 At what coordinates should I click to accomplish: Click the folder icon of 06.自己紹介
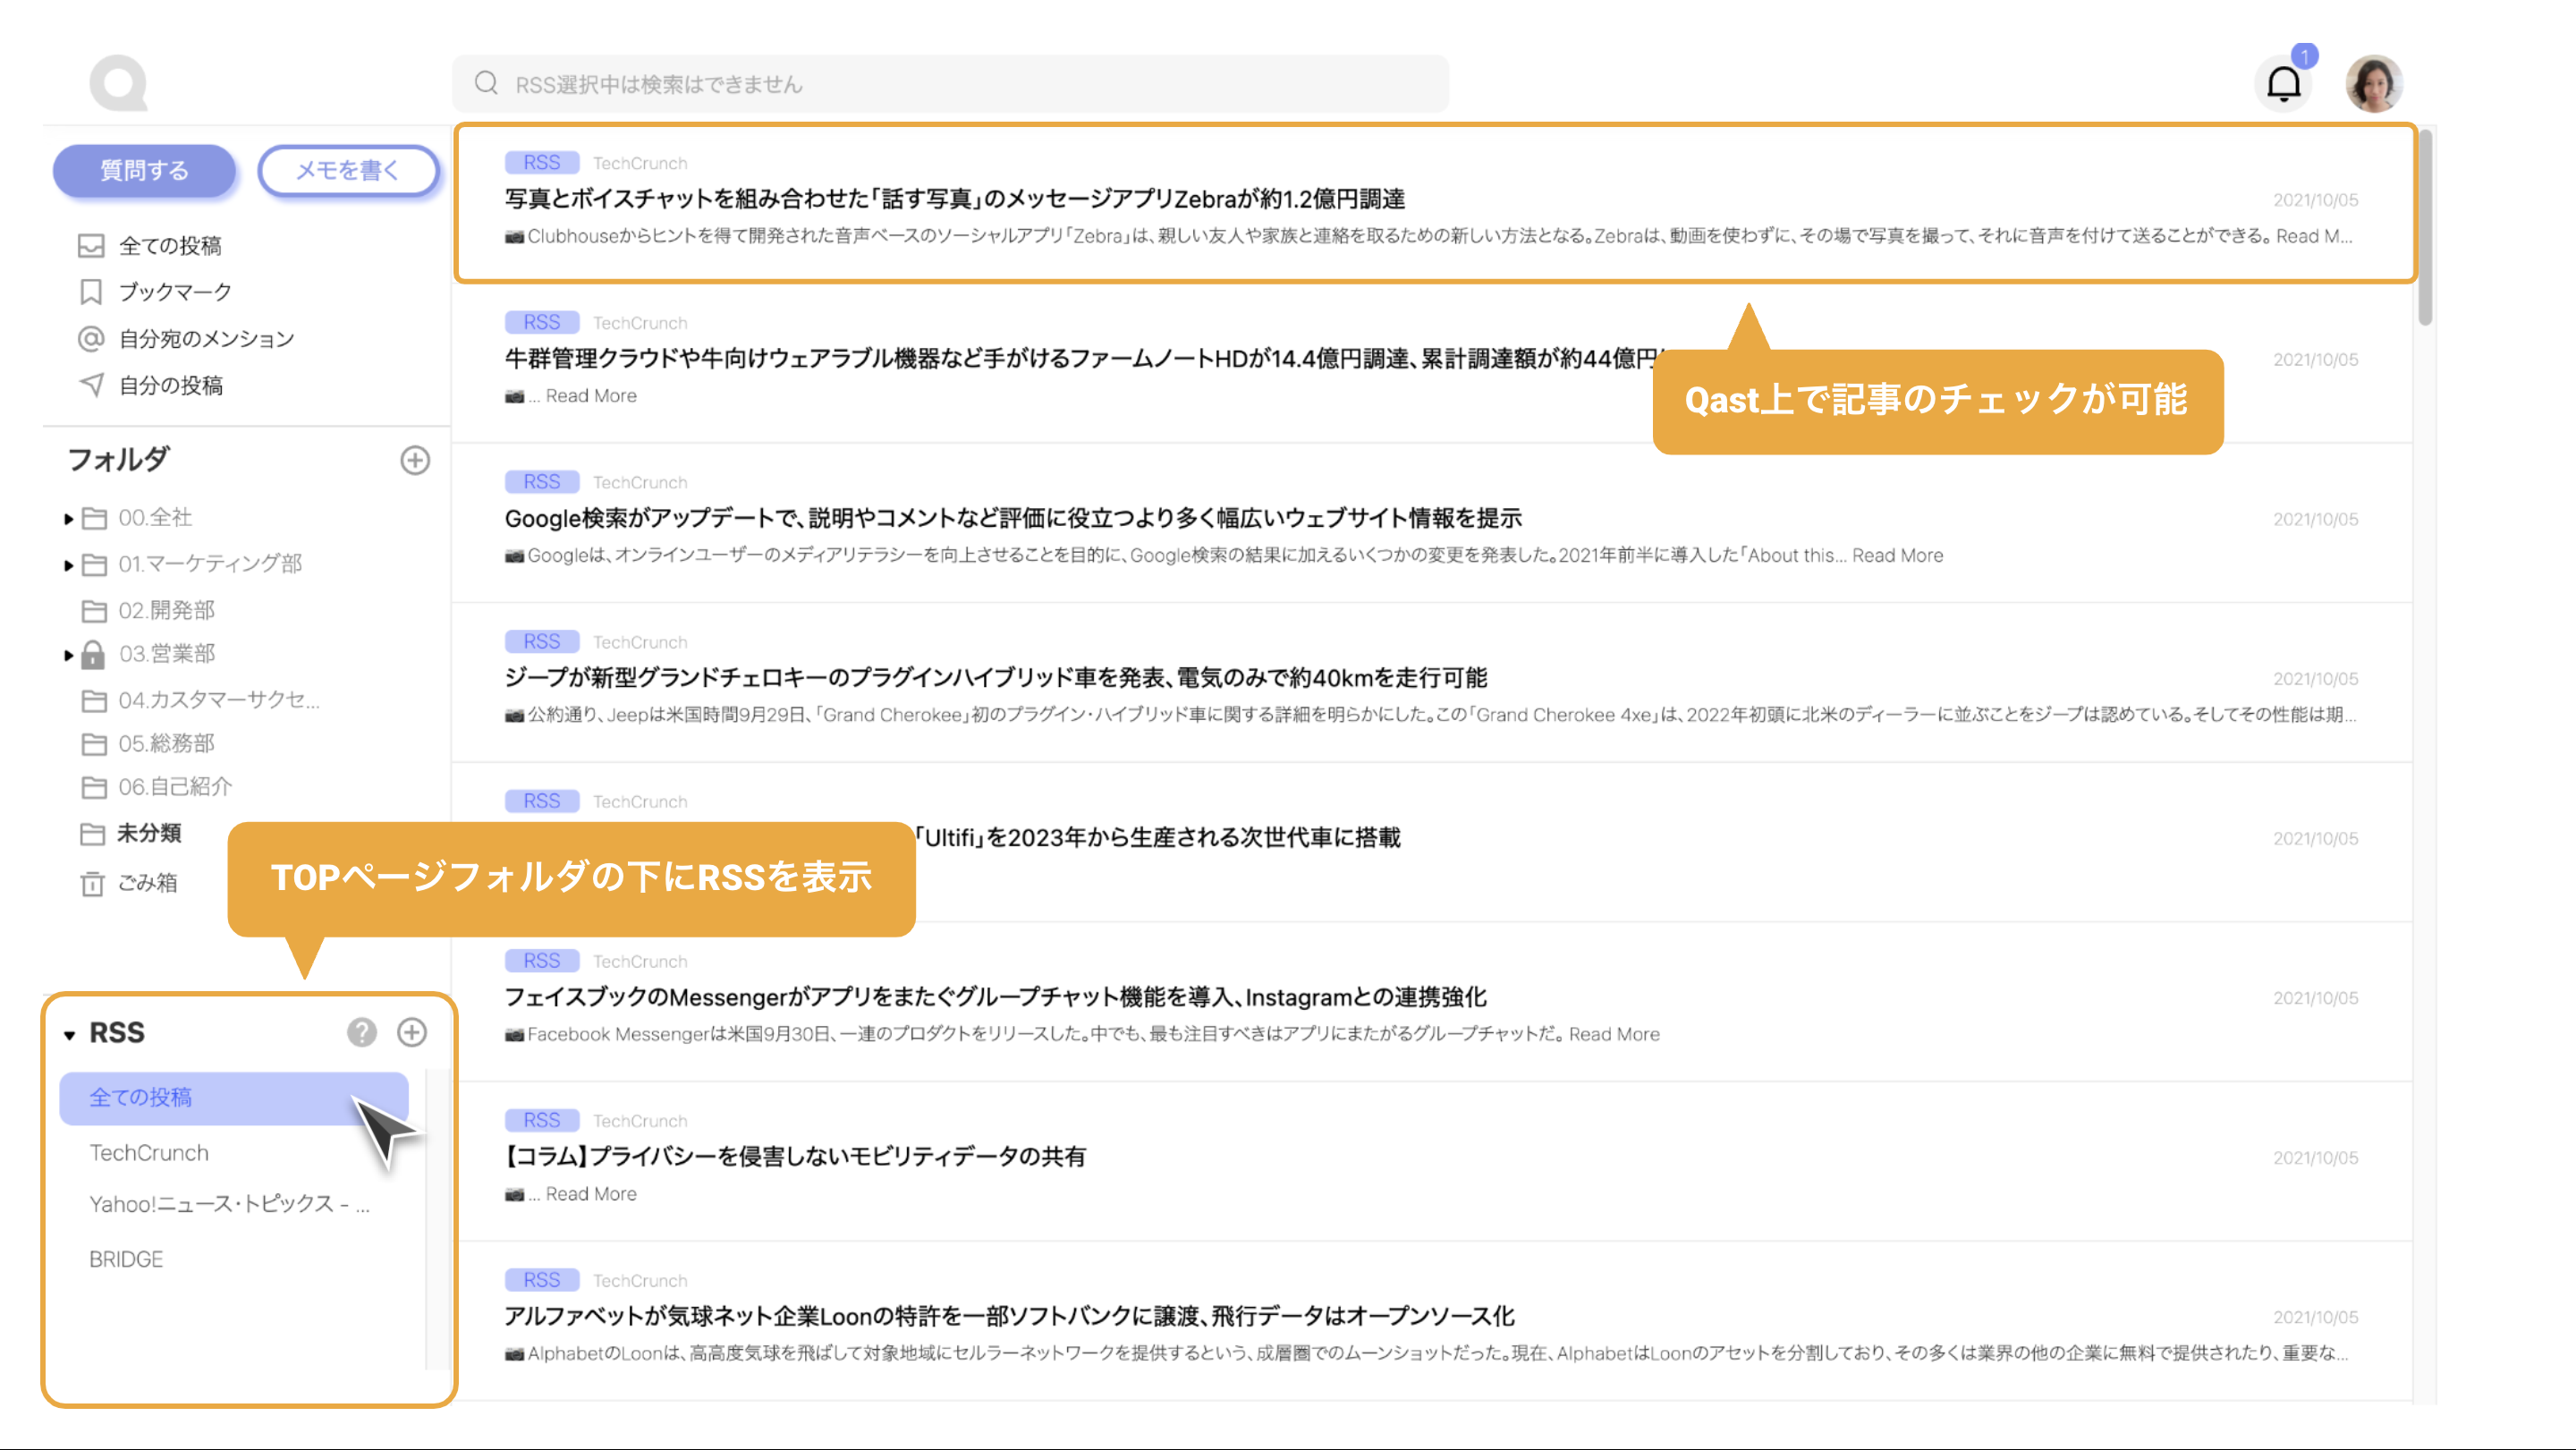(94, 787)
